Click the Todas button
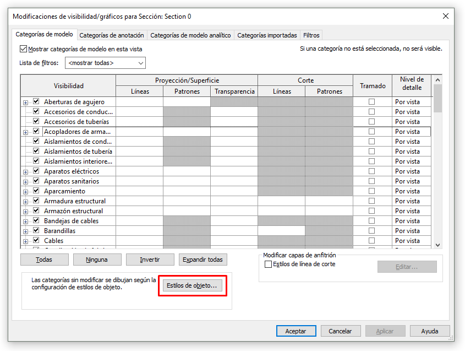Image resolution: width=465 pixels, height=351 pixels. coord(45,260)
